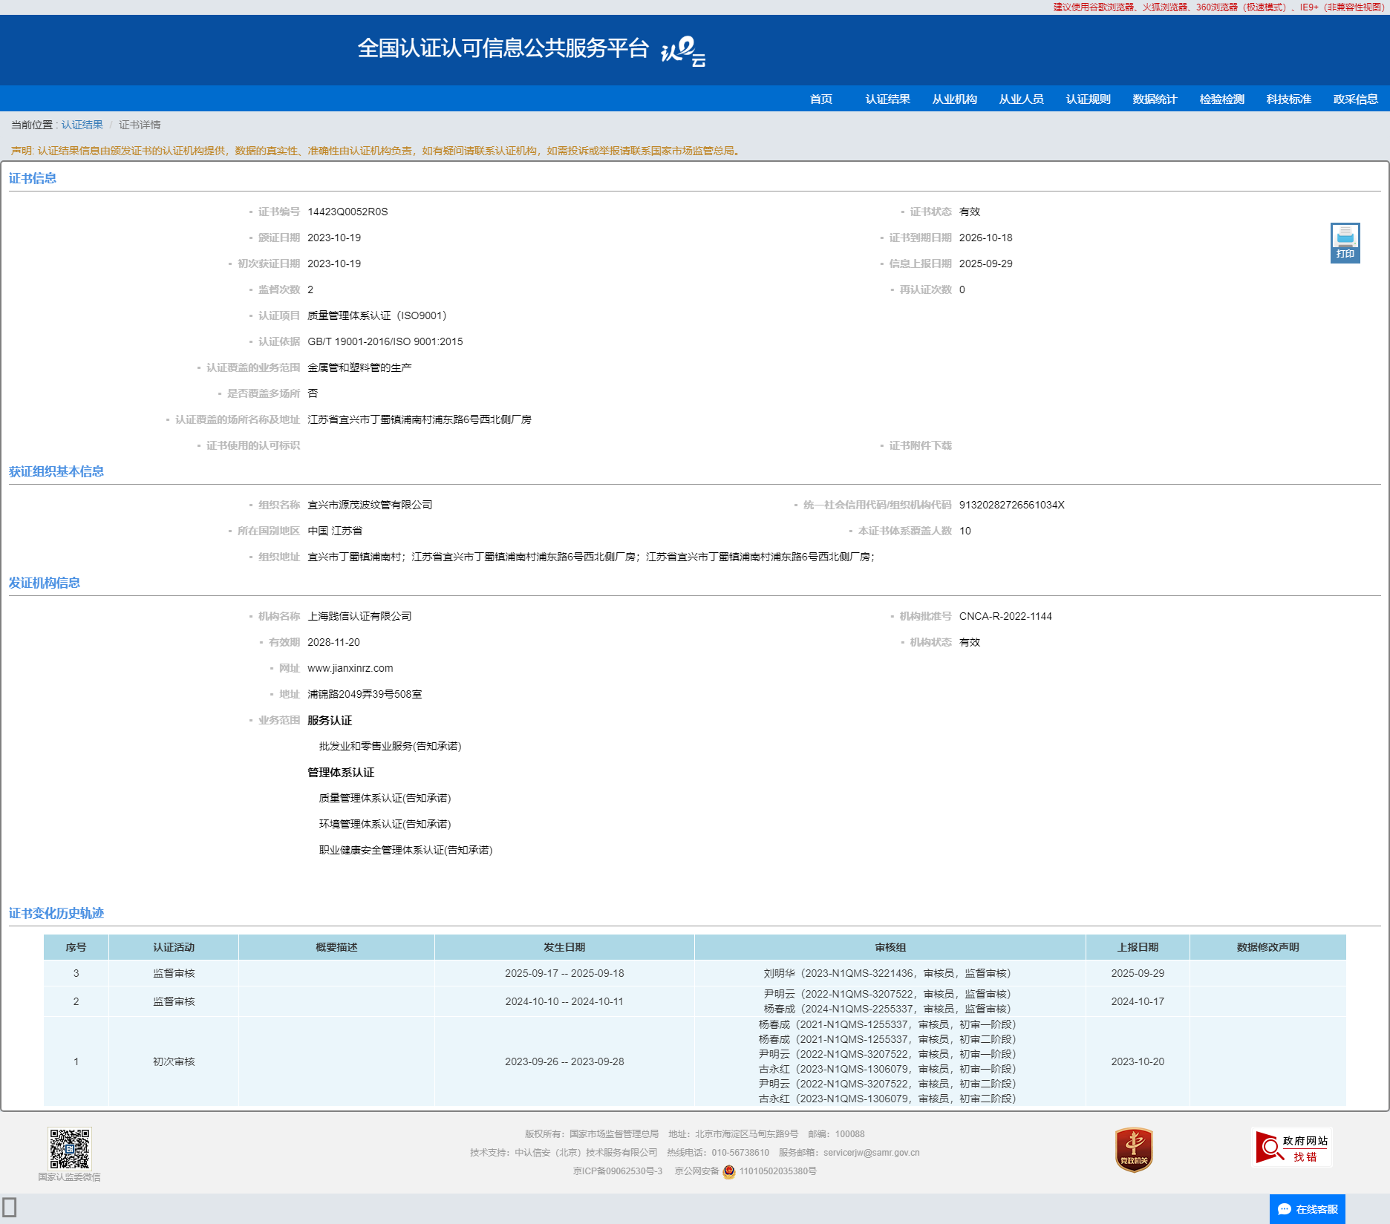
Task: Click the 证书使用的认可标识 label
Action: tap(252, 445)
